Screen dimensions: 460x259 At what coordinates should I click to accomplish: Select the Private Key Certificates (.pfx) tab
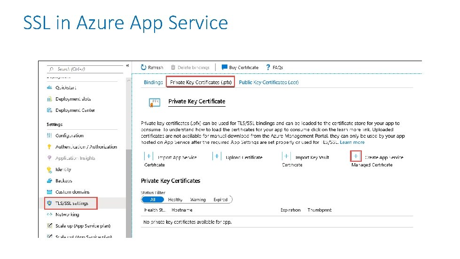201,82
